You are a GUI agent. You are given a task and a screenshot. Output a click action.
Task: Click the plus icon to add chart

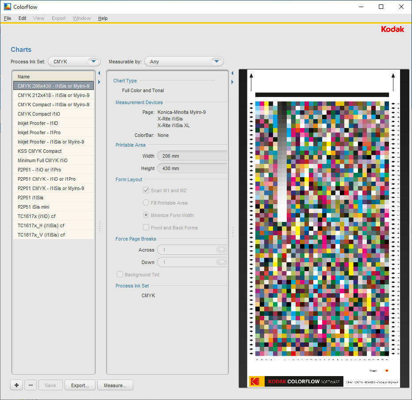pos(16,385)
